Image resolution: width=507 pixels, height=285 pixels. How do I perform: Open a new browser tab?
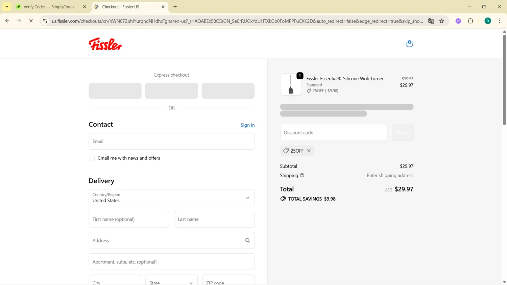coord(175,7)
